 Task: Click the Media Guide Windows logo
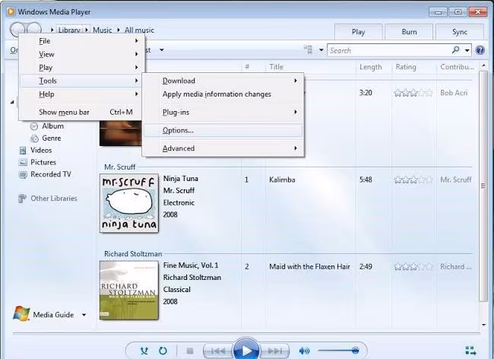point(21,313)
